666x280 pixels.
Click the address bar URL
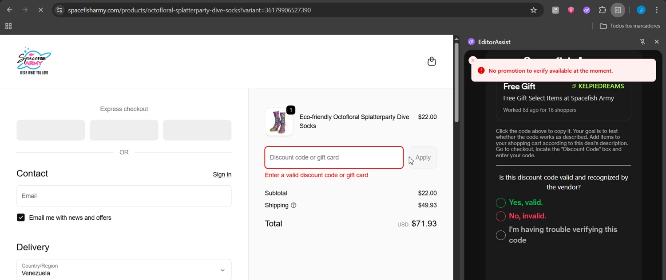(x=189, y=10)
